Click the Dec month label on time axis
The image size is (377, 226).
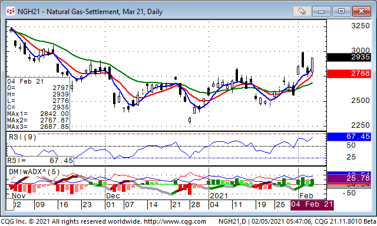coord(113,196)
